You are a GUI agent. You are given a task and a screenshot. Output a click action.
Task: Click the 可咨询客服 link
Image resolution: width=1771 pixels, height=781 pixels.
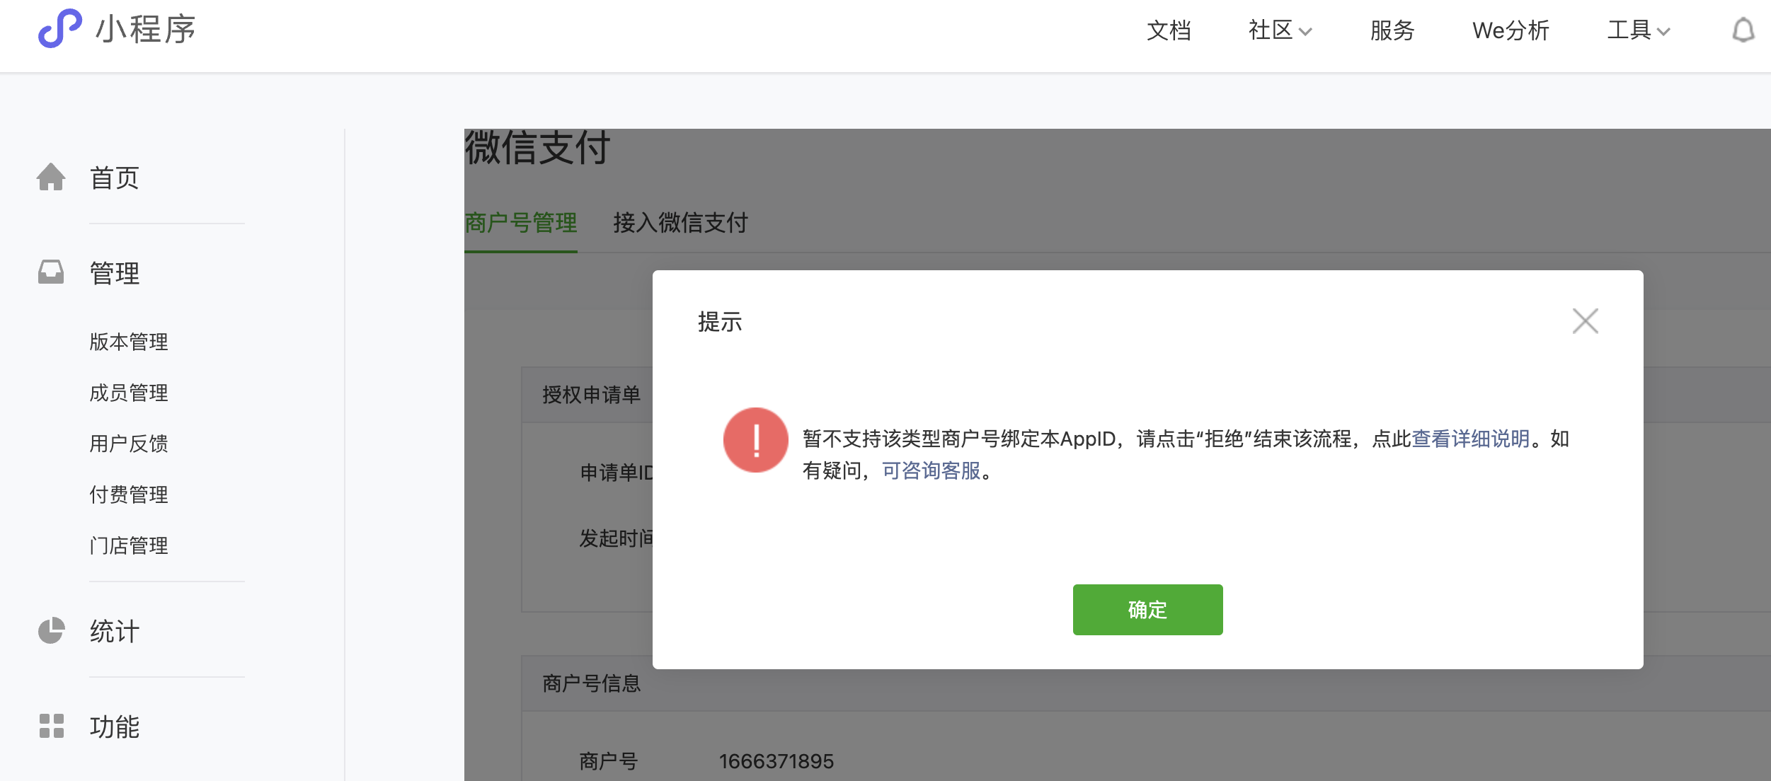[x=931, y=471]
